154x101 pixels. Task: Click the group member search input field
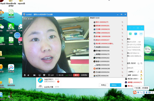pos(135,68)
